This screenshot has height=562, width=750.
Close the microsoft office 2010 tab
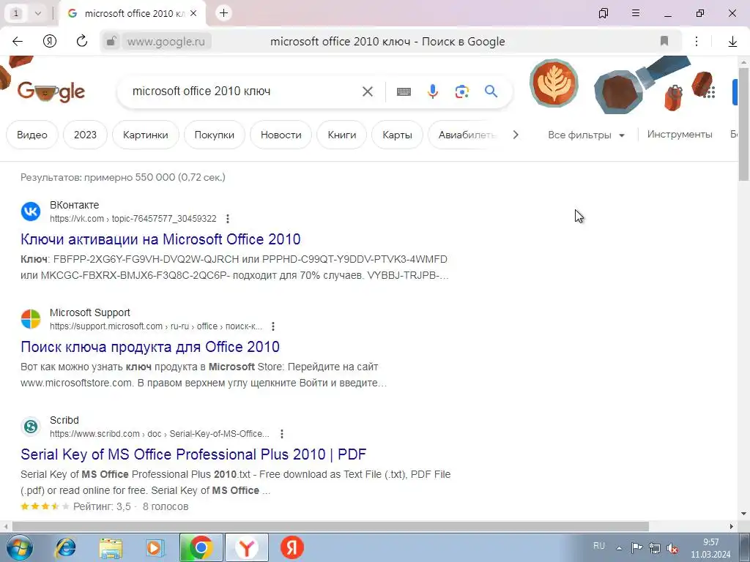tap(193, 13)
